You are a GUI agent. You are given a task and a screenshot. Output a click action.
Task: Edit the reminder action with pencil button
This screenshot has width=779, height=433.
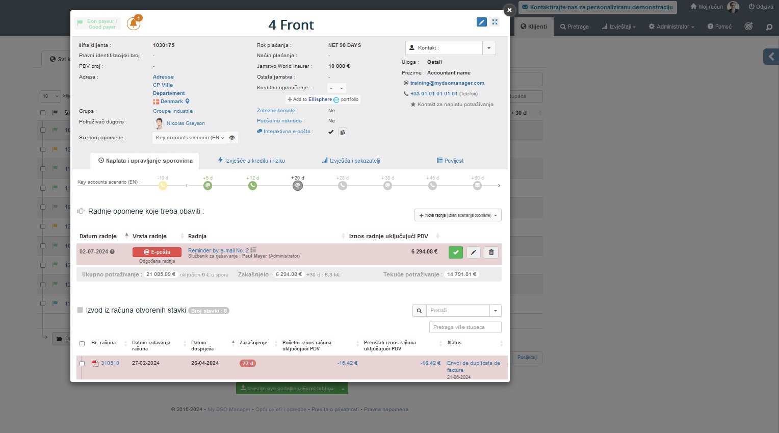pos(474,252)
